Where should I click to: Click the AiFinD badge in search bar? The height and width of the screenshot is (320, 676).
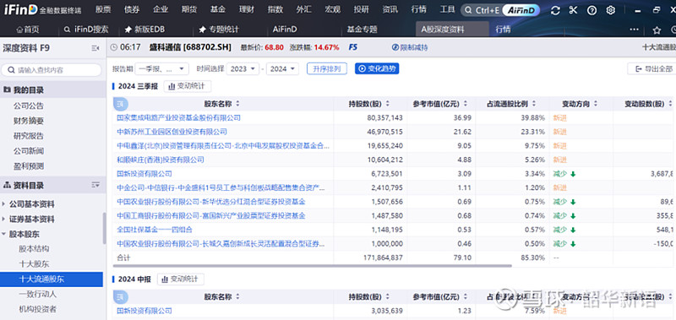click(521, 10)
